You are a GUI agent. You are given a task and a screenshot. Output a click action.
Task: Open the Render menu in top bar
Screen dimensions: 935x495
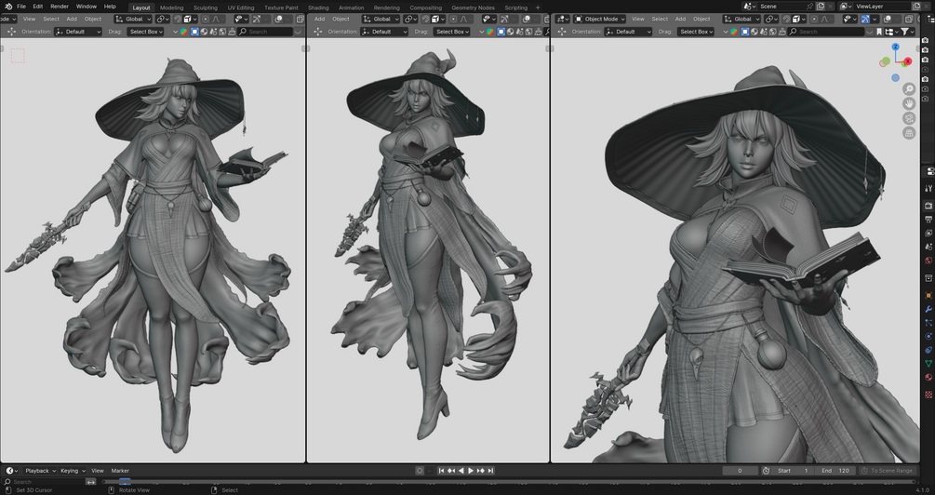tap(60, 7)
